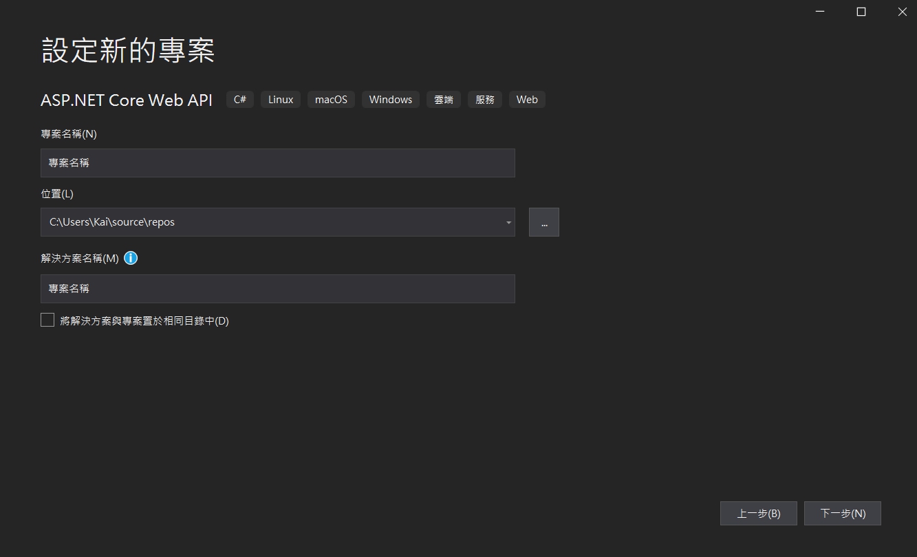
Task: Select the 雲端 tag
Action: (x=443, y=99)
